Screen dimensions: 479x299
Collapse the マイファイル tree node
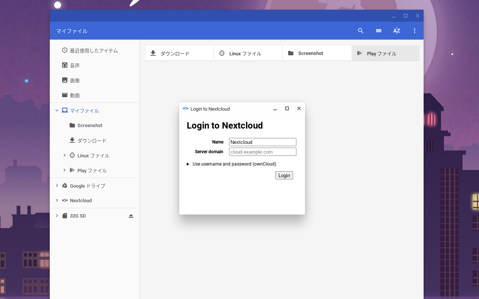(57, 110)
